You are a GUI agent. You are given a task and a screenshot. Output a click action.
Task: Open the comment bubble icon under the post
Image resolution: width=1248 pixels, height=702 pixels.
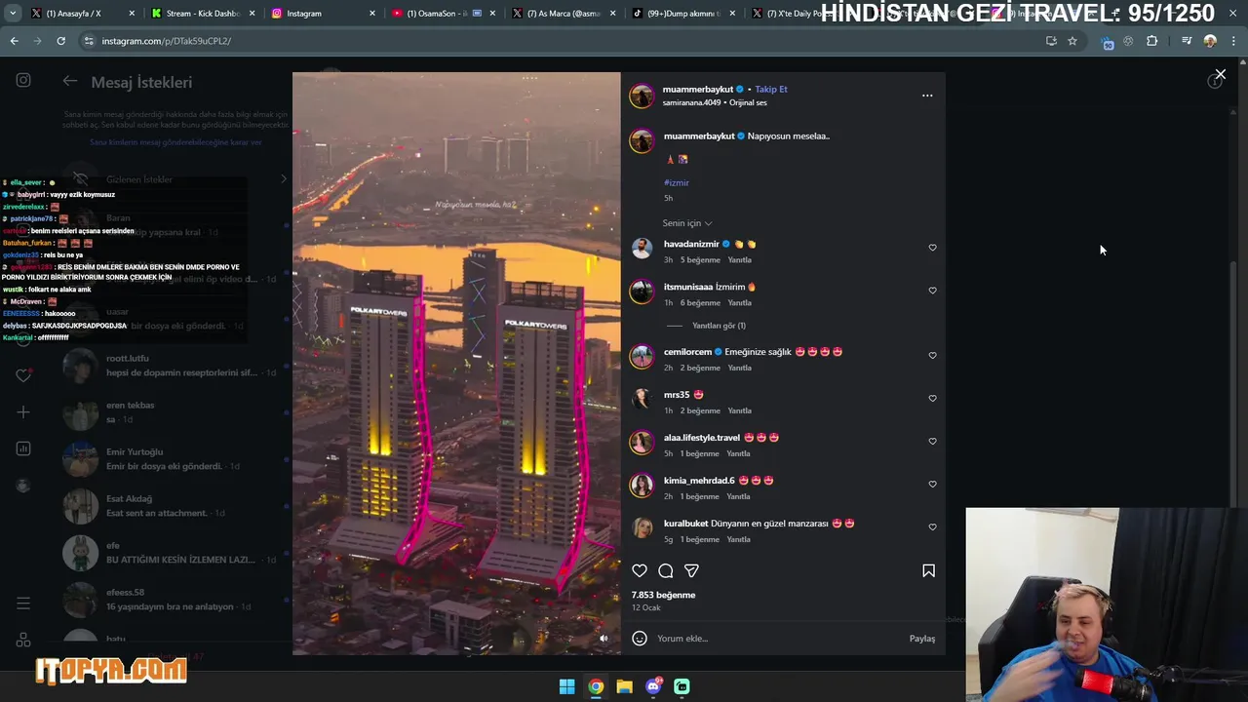pos(666,570)
